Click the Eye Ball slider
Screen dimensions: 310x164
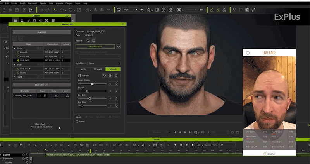point(92,98)
